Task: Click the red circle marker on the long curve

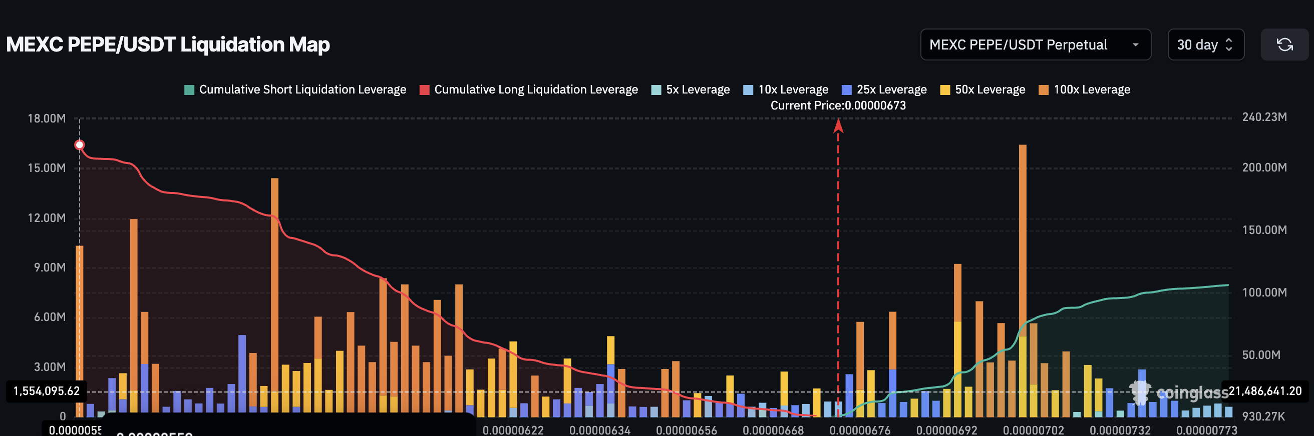Action: pos(80,145)
